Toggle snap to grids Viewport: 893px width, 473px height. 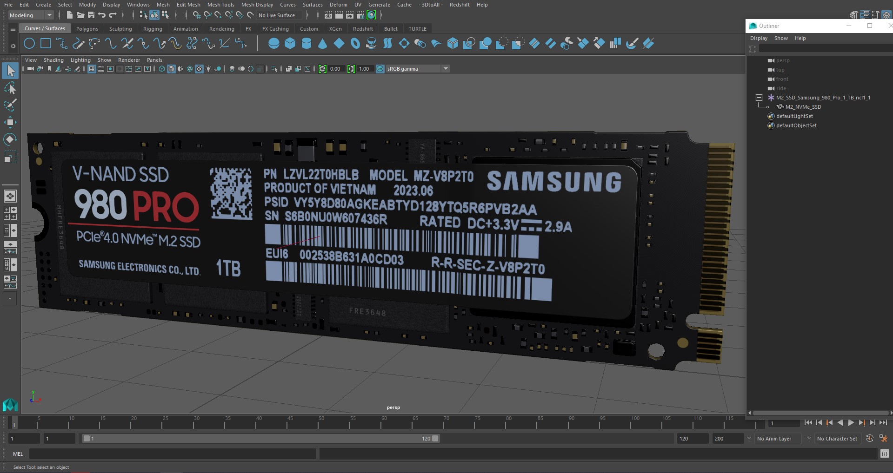pos(197,15)
